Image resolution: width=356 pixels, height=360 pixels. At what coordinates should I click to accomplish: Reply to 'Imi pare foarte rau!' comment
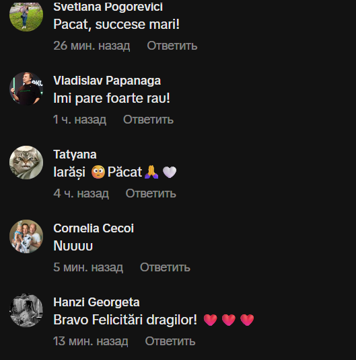coord(148,120)
